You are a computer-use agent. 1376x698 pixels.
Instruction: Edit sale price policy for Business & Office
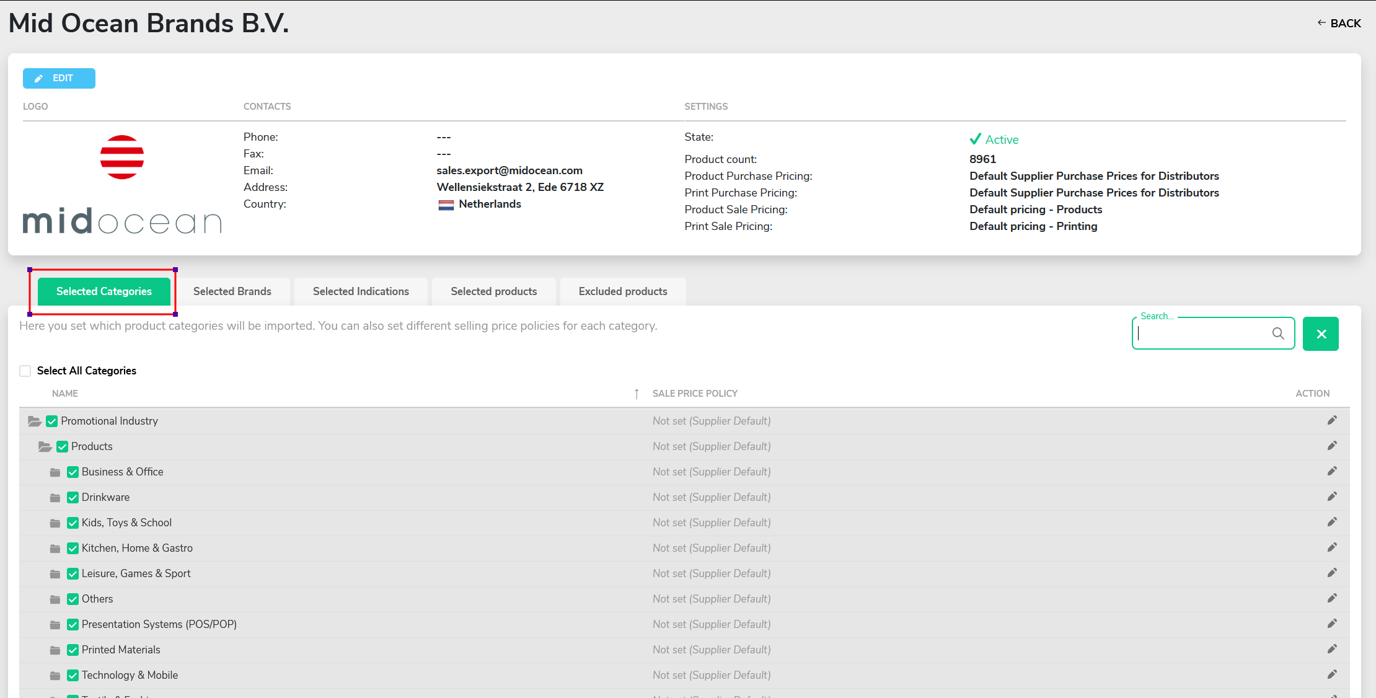click(x=1332, y=471)
